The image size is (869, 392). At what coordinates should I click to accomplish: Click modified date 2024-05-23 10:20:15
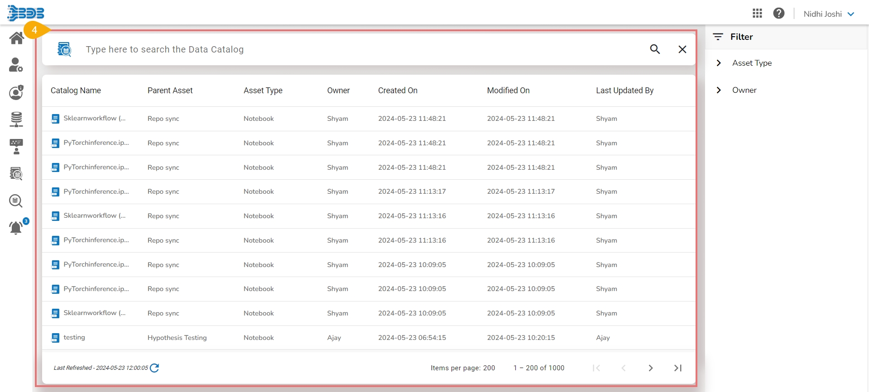click(521, 338)
